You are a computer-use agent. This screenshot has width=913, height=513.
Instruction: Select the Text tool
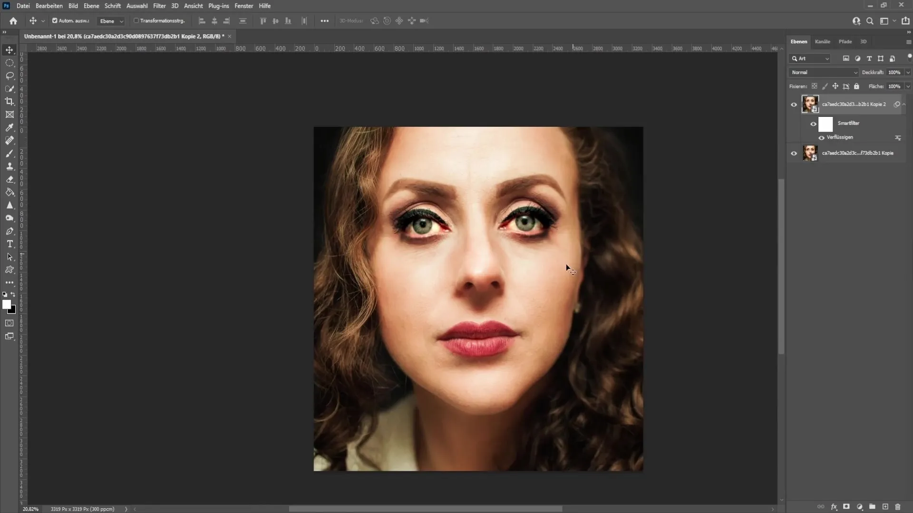tap(9, 244)
